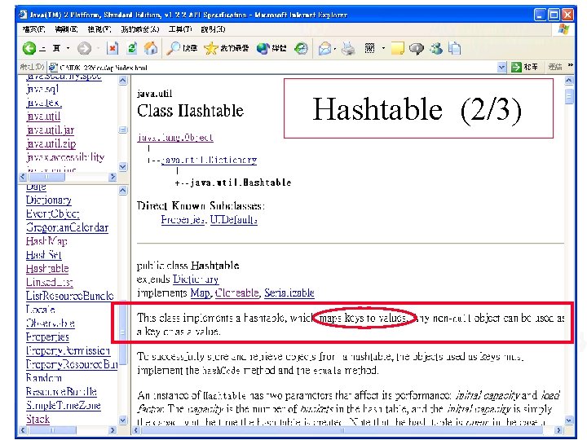This screenshot has width=587, height=440.
Task: Open the GregorianCalendar class link
Action: [x=67, y=227]
